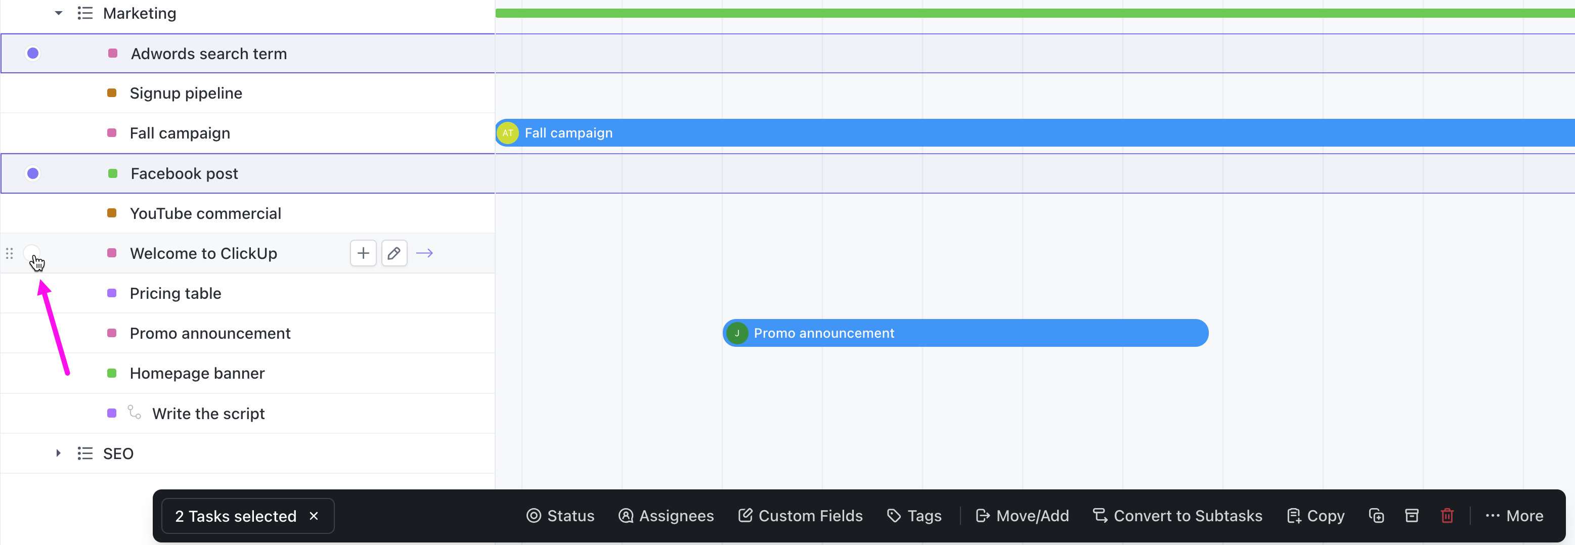Select the Fall campaign bar on the timeline
The image size is (1575, 545).
(978, 132)
